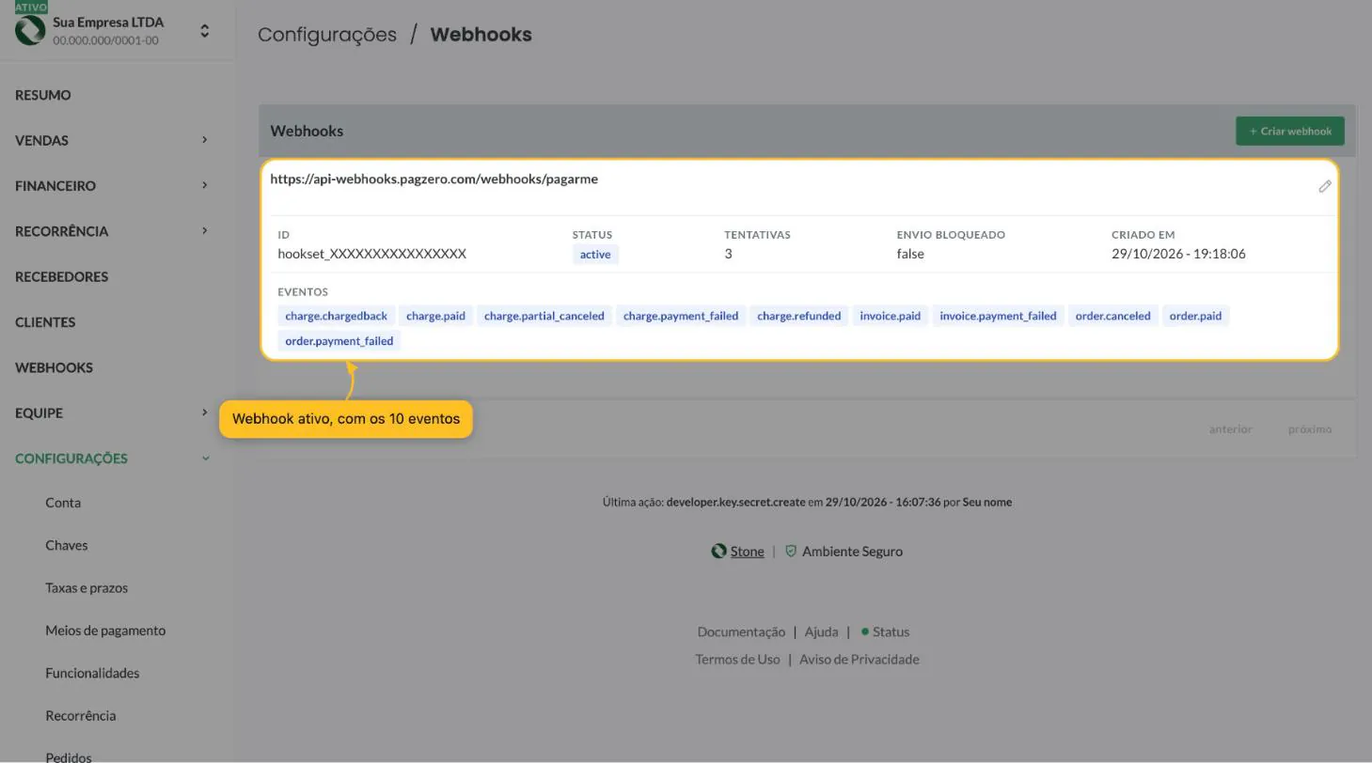The height and width of the screenshot is (763, 1372).
Task: Select Meios de pagamento submenu item
Action: pyautogui.click(x=105, y=631)
